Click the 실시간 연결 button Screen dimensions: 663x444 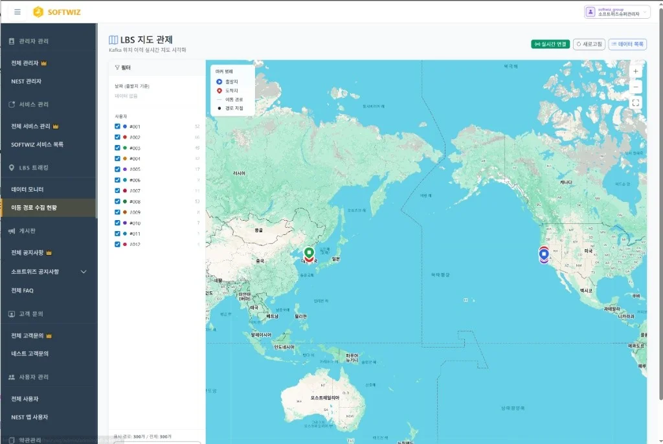point(550,45)
